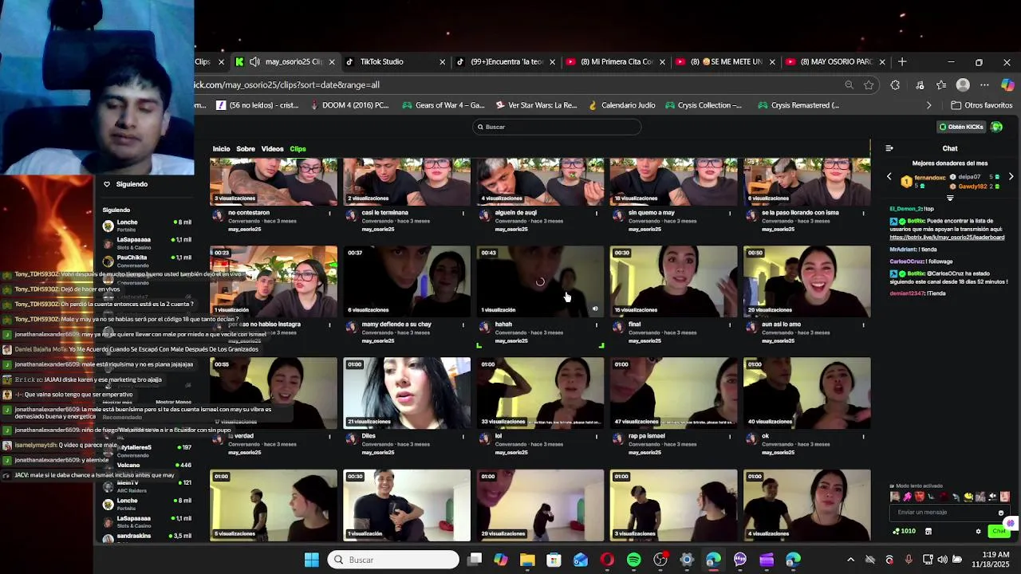Screen dimensions: 1021x574
Task: Send message with green Chat button
Action: pyautogui.click(x=999, y=531)
